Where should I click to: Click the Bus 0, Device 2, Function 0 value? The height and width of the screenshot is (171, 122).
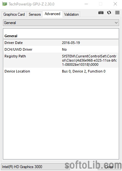[84, 71]
